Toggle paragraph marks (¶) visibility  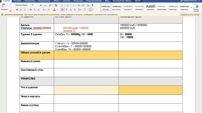(92, 5)
